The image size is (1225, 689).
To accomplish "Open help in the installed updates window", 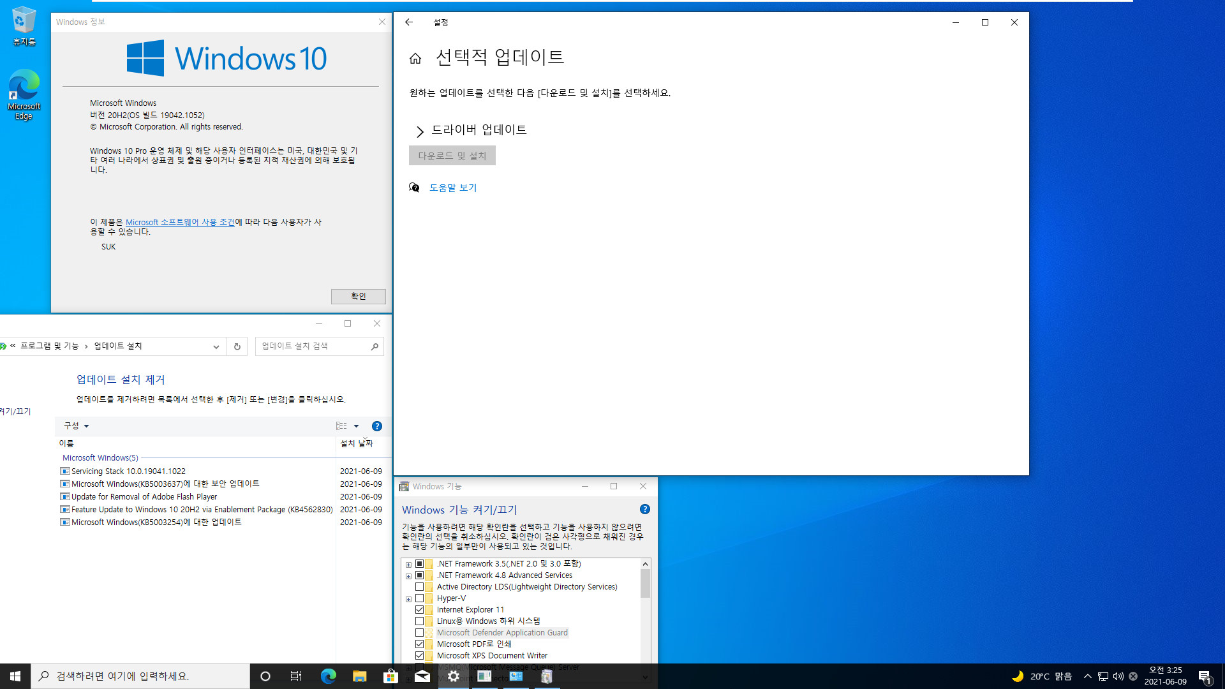I will (x=377, y=426).
